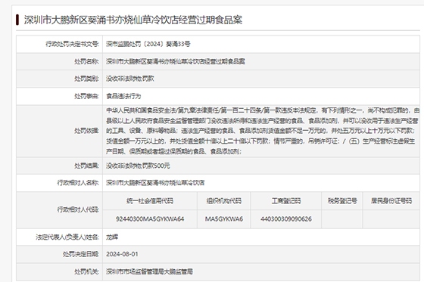Click the page title 深圳市大鹏新区葵涌书亦烧仙草冷饮店经营过期食品案
Image resolution: width=424 pixels, height=282 pixels.
[133, 20]
